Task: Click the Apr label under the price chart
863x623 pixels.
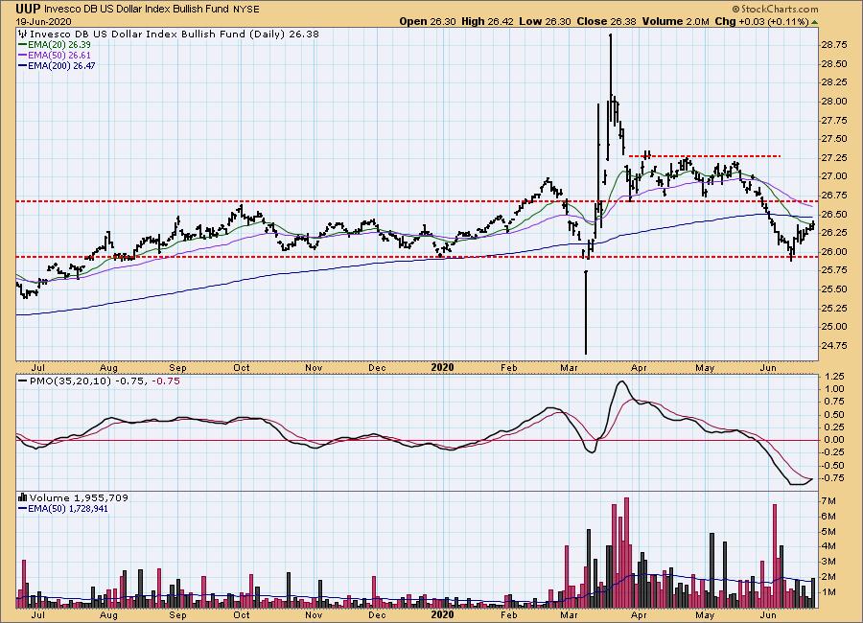Action: [639, 367]
